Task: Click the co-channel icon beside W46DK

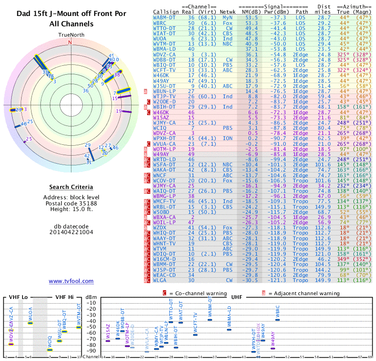Action: [x=149, y=112]
